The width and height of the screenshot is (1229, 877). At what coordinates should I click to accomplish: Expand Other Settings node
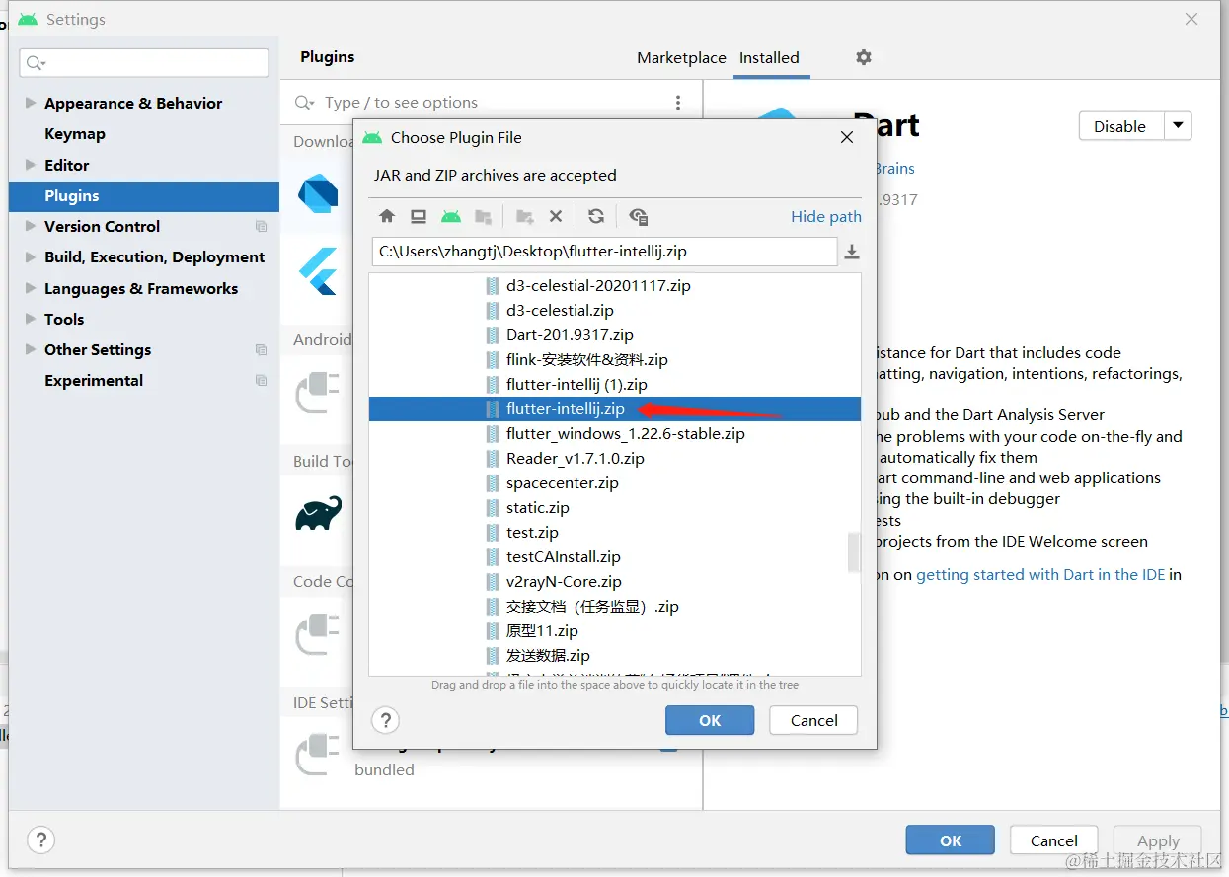(x=31, y=349)
